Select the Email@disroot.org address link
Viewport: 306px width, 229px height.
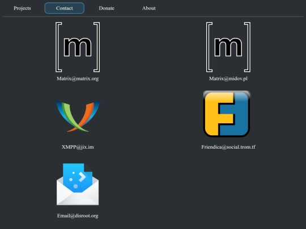click(x=78, y=216)
